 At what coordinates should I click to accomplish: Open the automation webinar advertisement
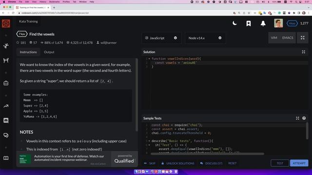tap(63, 159)
